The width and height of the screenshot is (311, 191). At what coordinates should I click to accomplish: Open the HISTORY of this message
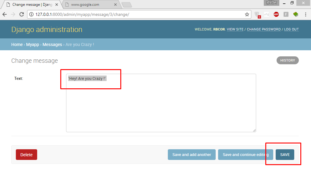(x=288, y=60)
